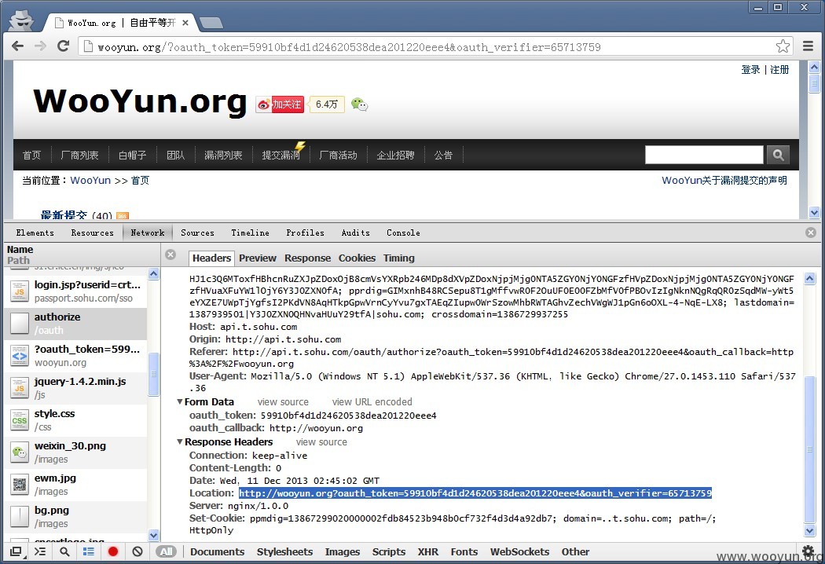
Task: Click the DevTools search magnifier icon
Action: [64, 551]
